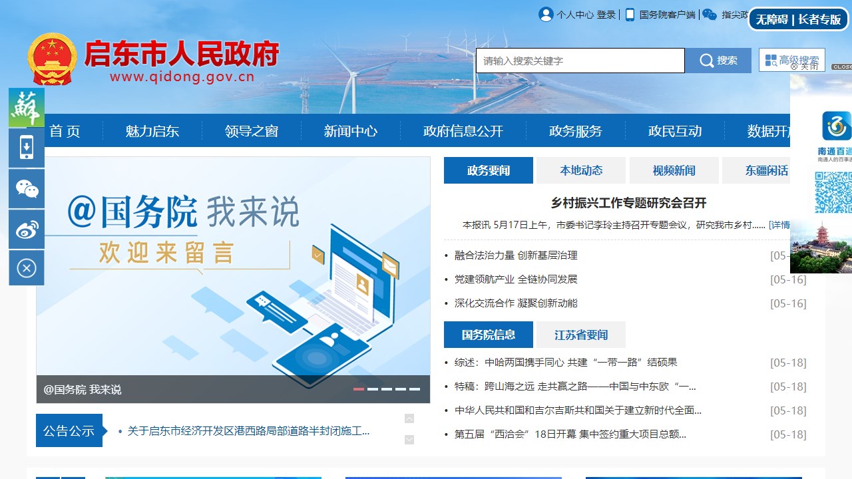Click the pagoda photo in the floating ad
The width and height of the screenshot is (852, 479).
(821, 247)
